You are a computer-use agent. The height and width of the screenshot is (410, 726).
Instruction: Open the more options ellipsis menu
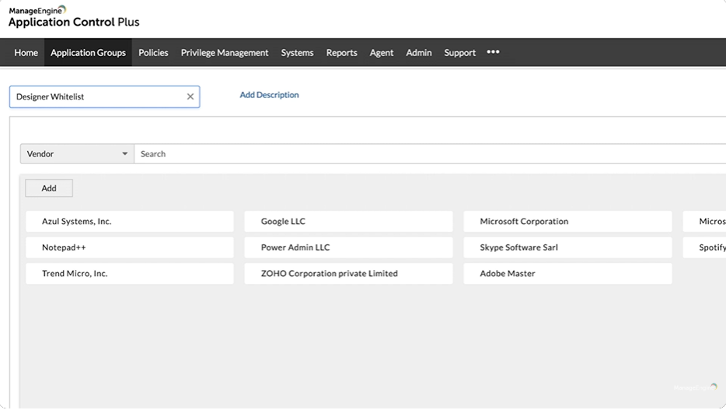pos(493,52)
